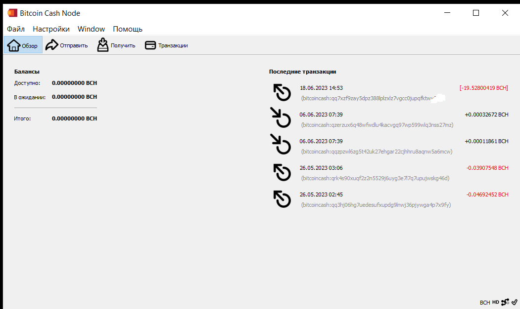Click the Bitcoin Cash Node app icon
The height and width of the screenshot is (309, 520).
click(x=12, y=13)
